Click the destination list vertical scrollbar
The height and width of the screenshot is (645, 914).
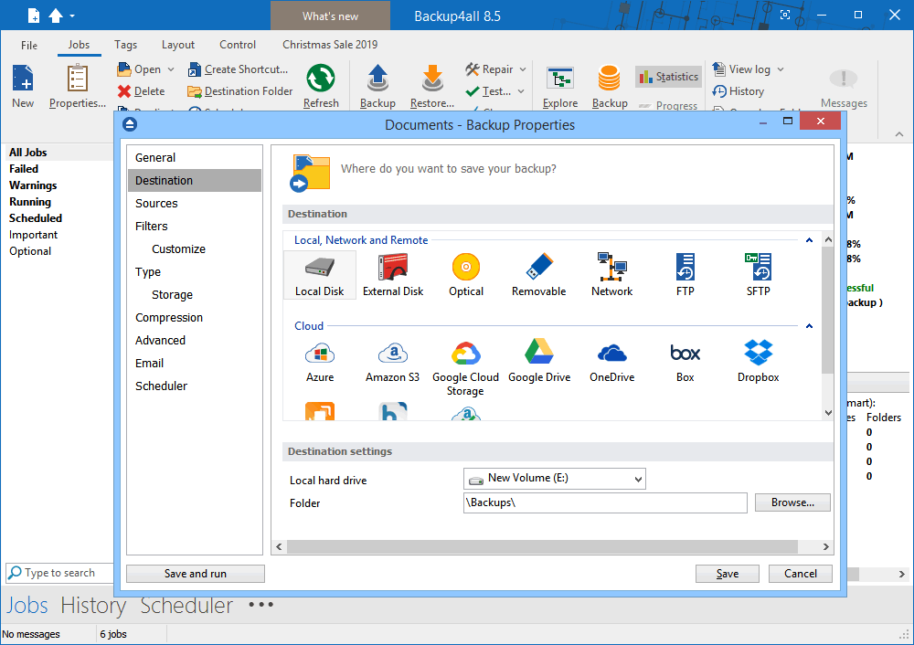pyautogui.click(x=828, y=311)
